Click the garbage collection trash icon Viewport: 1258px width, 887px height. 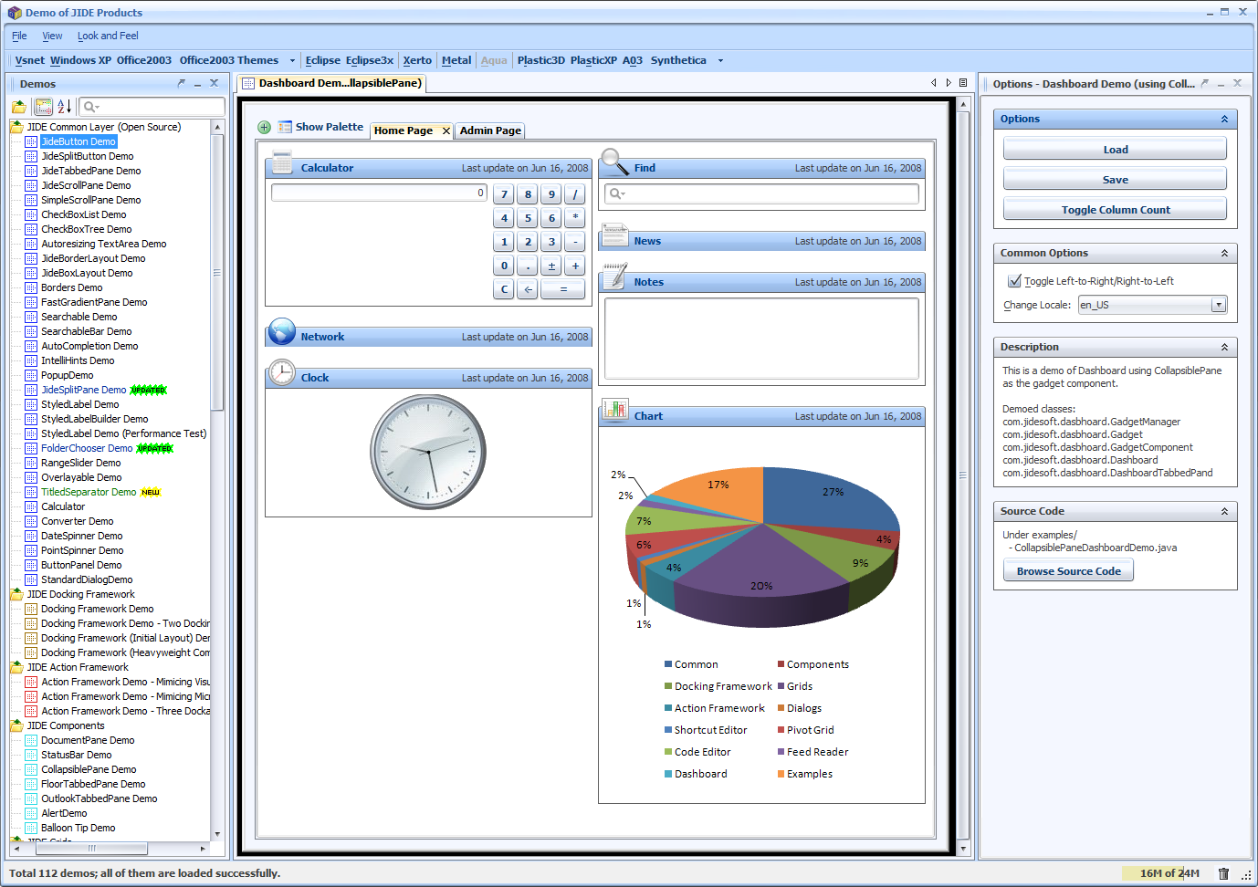[x=1223, y=873]
